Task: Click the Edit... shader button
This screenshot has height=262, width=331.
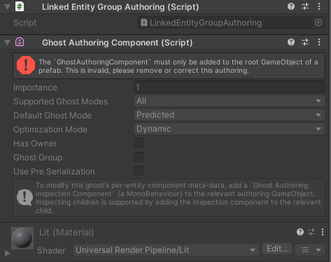Action: coord(277,249)
